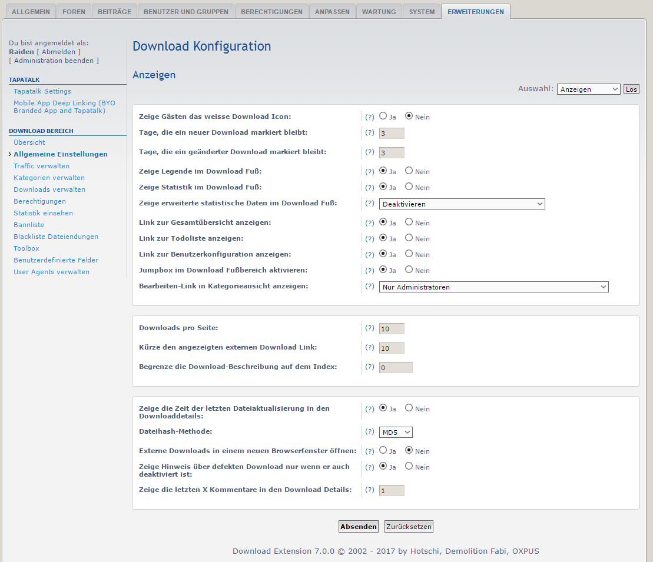Image resolution: width=653 pixels, height=562 pixels.
Task: Click help (?) next to Link zur Todoliste anzeigen
Action: pos(370,239)
